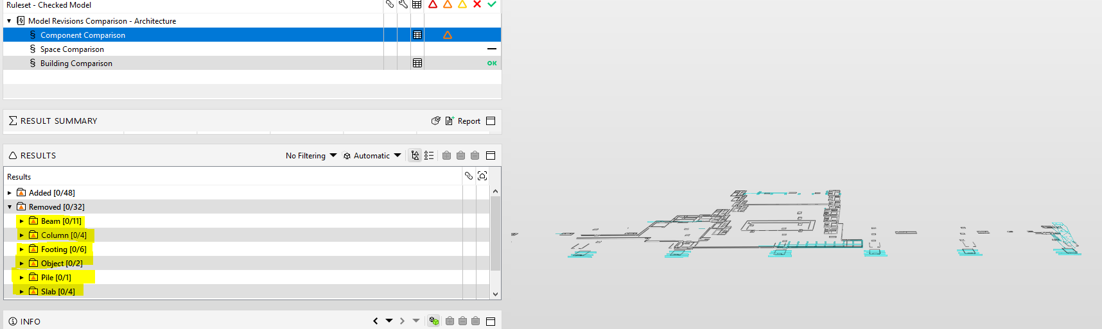Select the Removed [0/32] row text
Screen dimensions: 1102x329
(x=57, y=207)
